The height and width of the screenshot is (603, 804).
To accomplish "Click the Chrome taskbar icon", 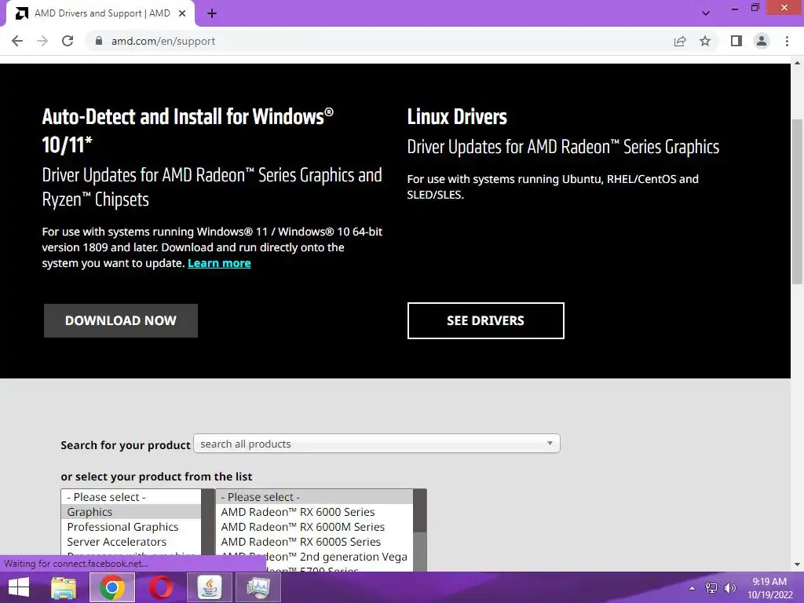I will pyautogui.click(x=111, y=587).
